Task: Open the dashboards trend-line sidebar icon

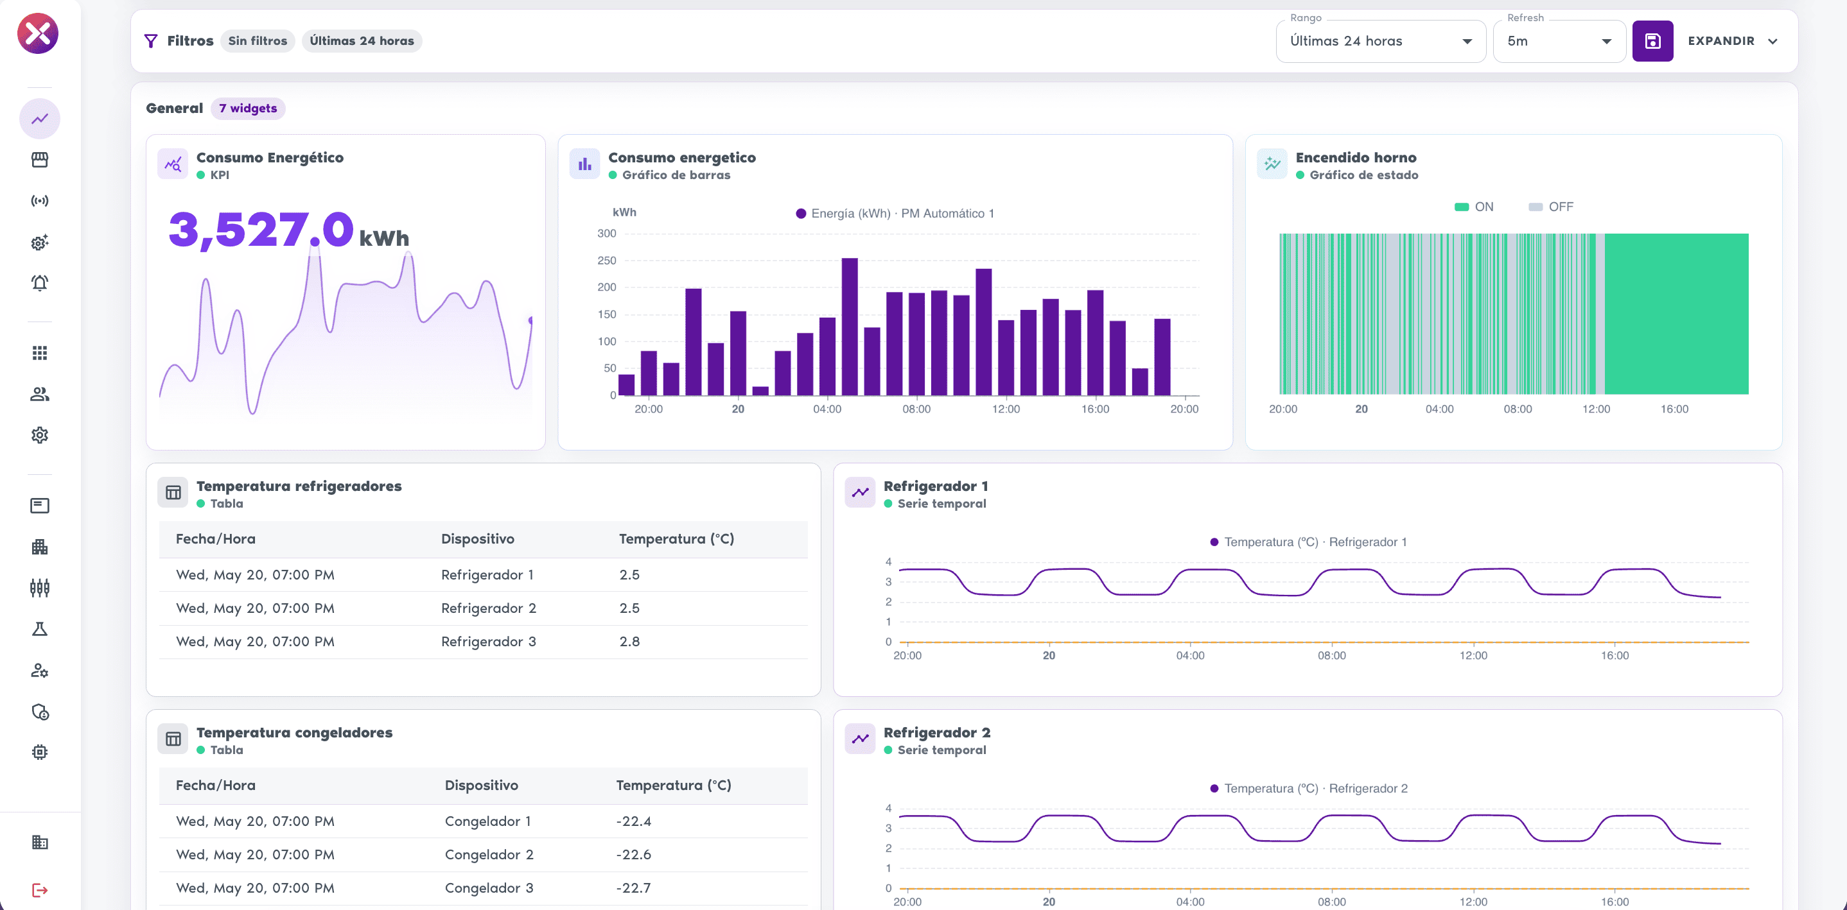Action: [40, 118]
